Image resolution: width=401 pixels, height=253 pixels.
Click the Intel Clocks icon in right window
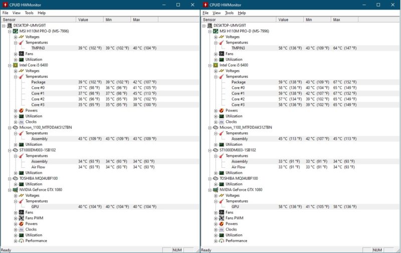pyautogui.click(x=222, y=122)
